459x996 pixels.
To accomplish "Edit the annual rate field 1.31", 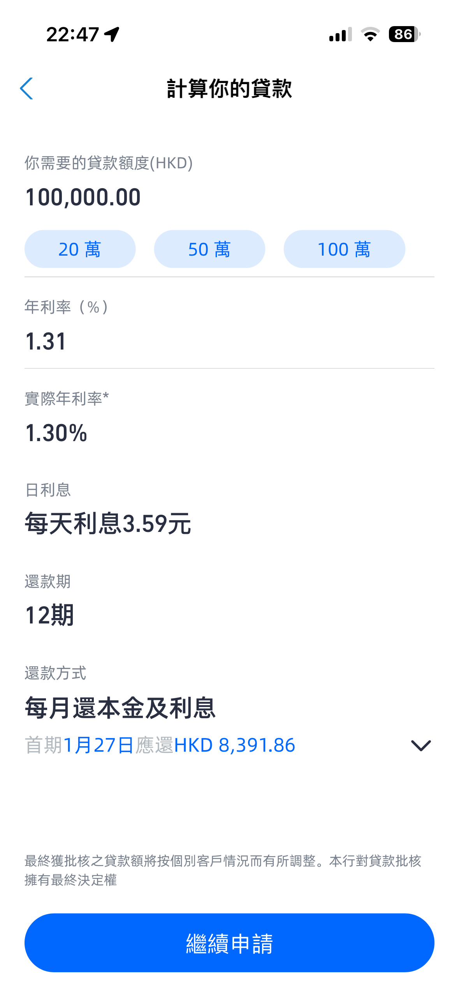I will click(x=229, y=341).
